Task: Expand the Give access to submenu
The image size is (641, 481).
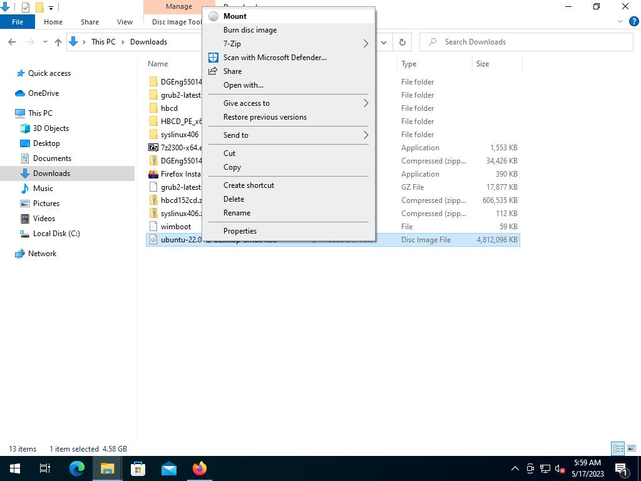Action: click(366, 103)
